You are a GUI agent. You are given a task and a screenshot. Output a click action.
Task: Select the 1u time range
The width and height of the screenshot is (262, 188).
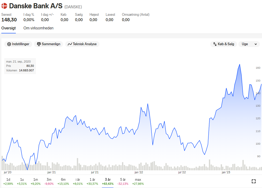point(22,182)
